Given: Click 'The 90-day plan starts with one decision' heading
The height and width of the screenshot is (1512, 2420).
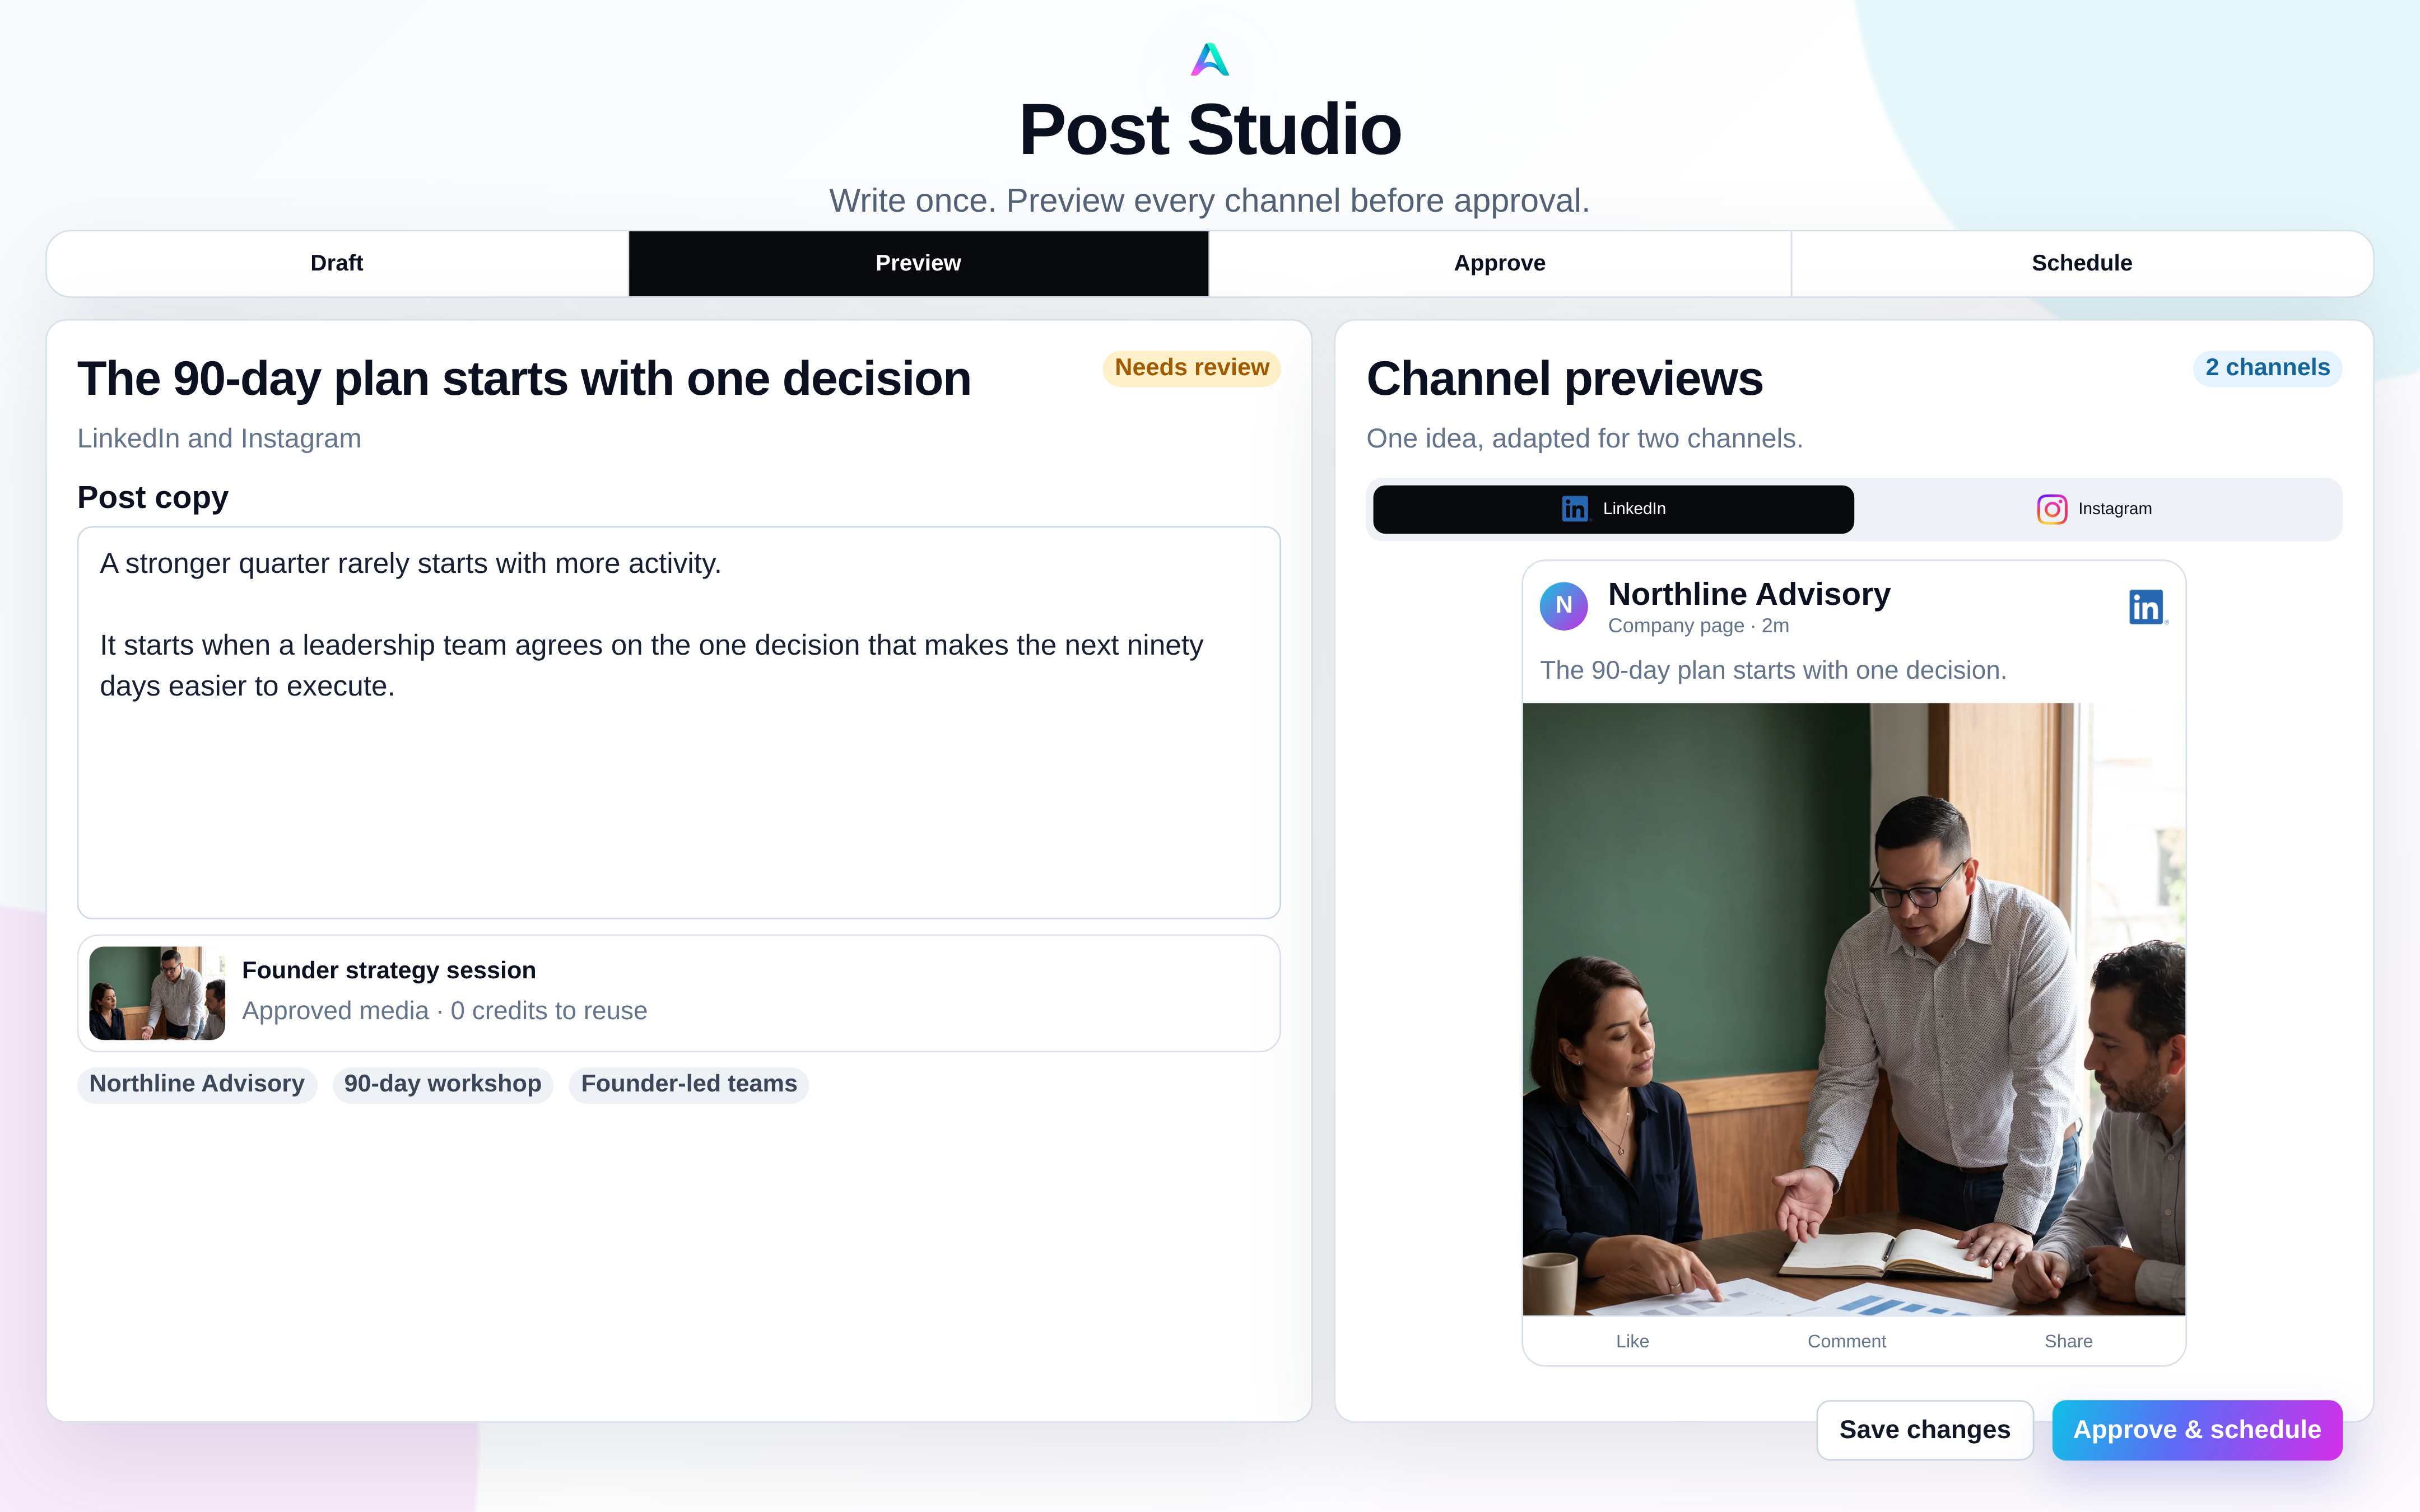Looking at the screenshot, I should coord(524,379).
